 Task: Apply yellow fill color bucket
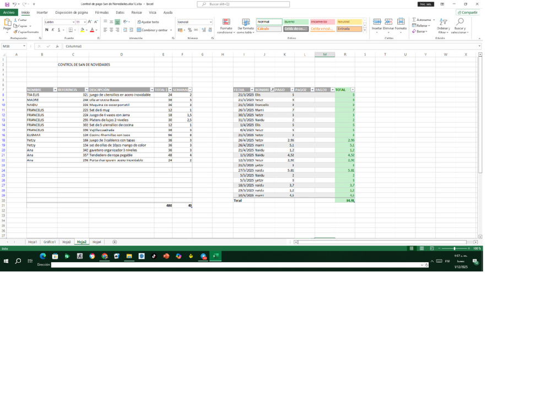(x=82, y=30)
